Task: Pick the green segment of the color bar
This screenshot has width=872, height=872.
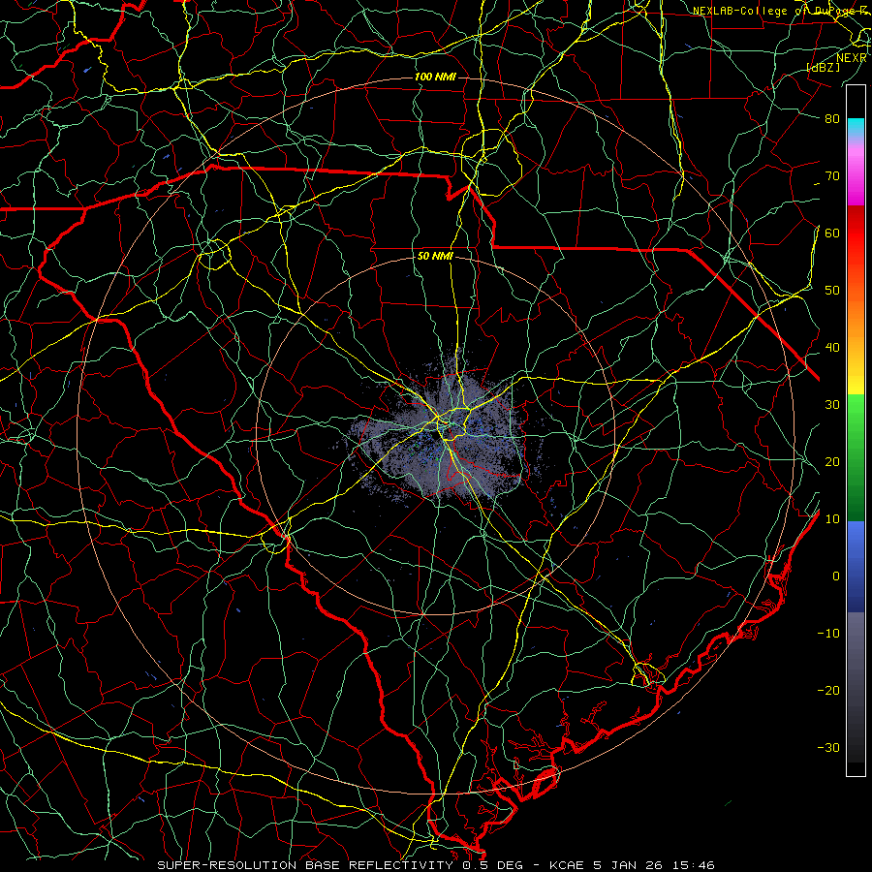Action: tap(856, 457)
